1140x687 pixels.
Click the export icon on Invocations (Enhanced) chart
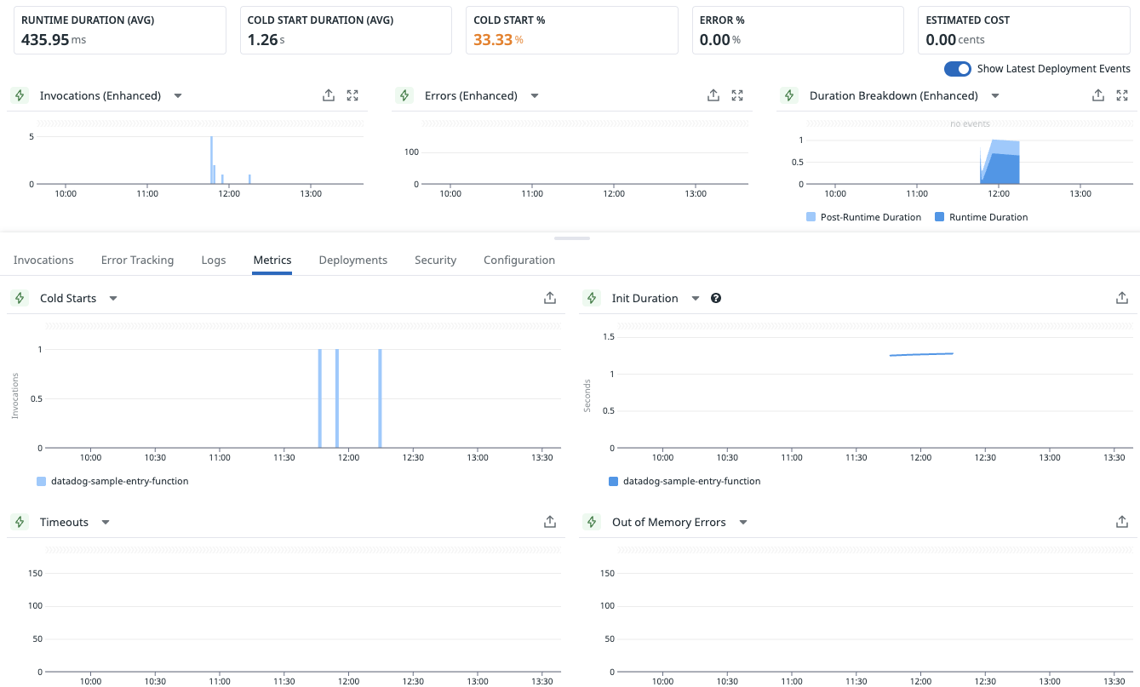tap(329, 95)
